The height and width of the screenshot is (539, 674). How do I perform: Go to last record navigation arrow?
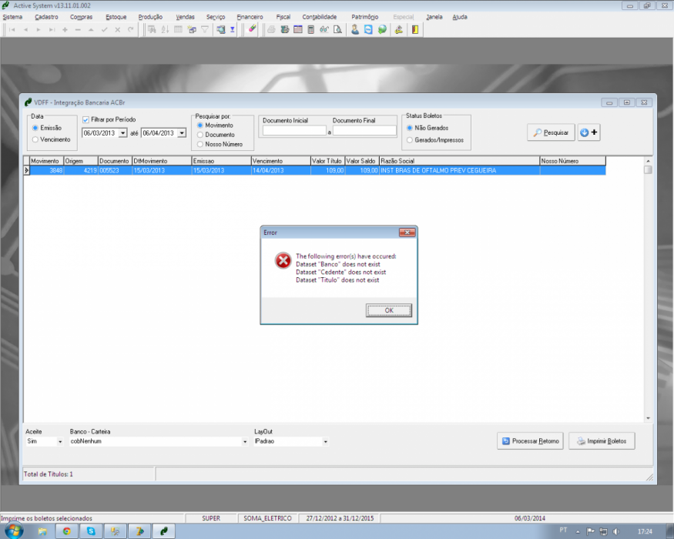click(52, 30)
